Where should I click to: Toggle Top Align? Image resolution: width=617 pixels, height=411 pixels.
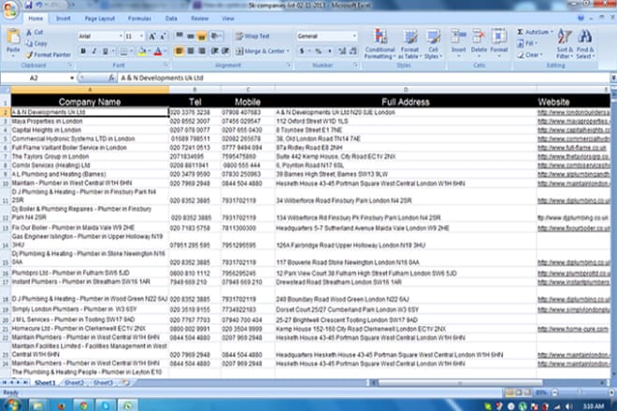[x=179, y=36]
